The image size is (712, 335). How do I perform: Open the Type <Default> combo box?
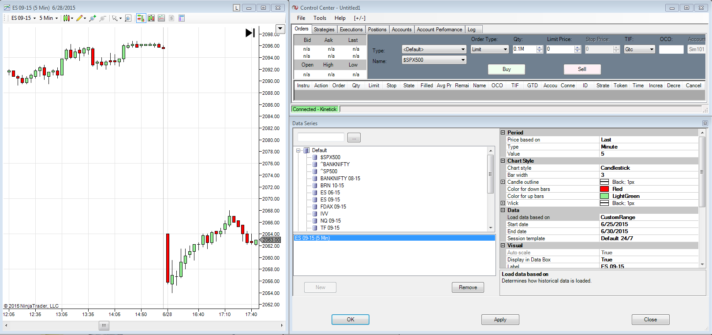pos(434,49)
